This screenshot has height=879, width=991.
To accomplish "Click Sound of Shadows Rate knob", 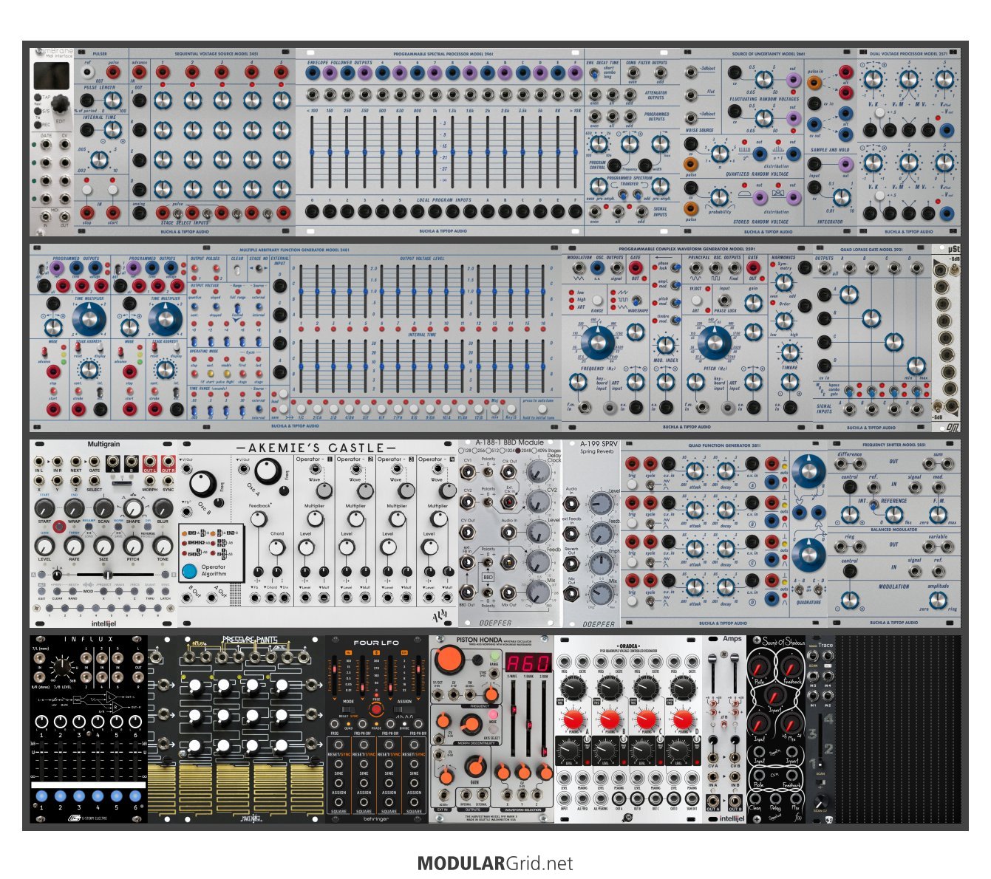I will (x=758, y=667).
